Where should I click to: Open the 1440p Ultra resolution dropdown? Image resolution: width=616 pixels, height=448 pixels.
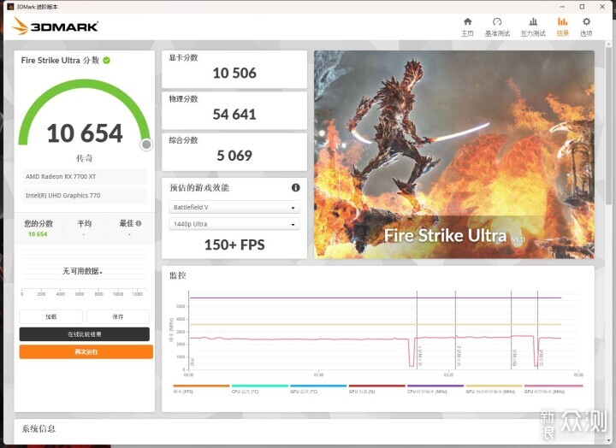tap(234, 224)
